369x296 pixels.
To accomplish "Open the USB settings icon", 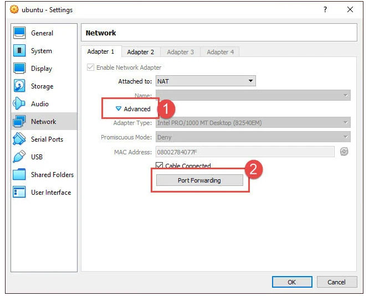I will 19,157.
